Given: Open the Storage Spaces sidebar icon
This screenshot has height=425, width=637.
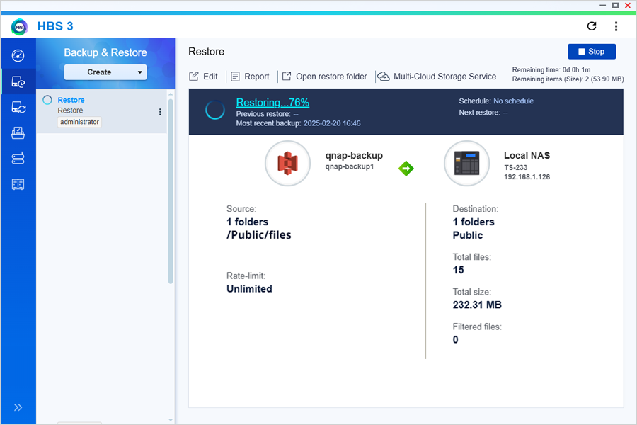Looking at the screenshot, I should coord(18,158).
